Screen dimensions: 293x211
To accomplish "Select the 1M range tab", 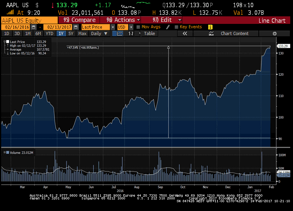I will pyautogui.click(x=27, y=33).
